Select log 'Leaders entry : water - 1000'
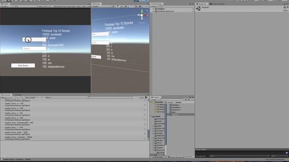 tap(72, 133)
